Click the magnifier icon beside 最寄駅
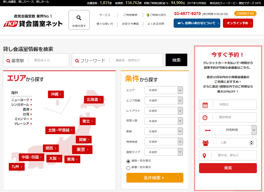Viewport: 264px width, 192px height. click(x=8, y=61)
